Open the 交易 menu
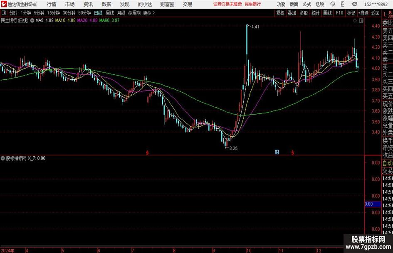 pyautogui.click(x=188, y=4)
